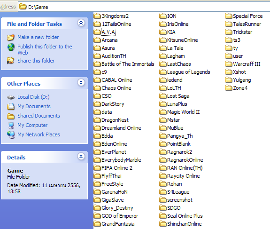
Task: Click the Make a new folder icon
Action: [x=11, y=38]
